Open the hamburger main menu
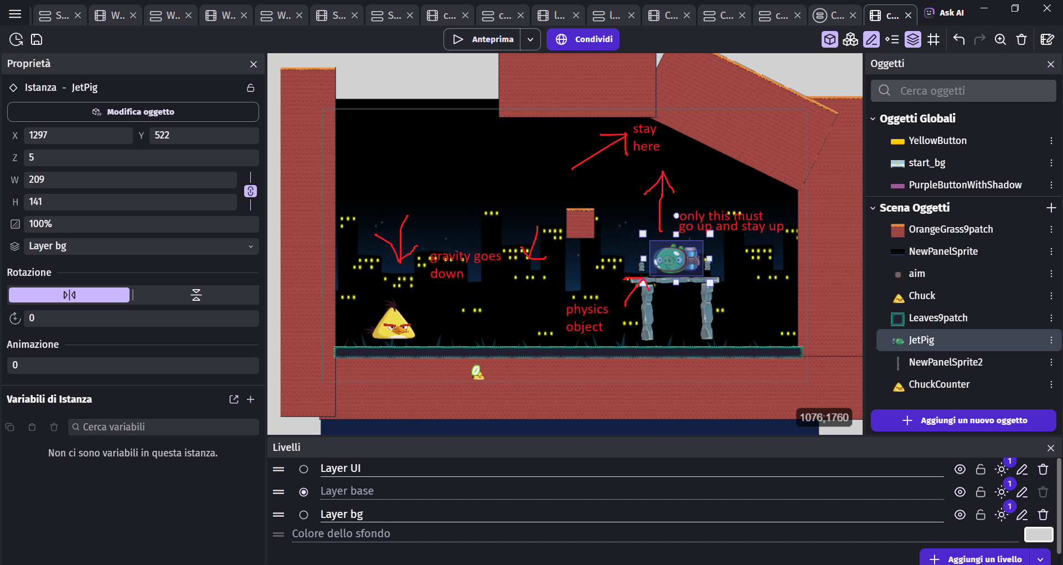The image size is (1063, 565). (15, 14)
